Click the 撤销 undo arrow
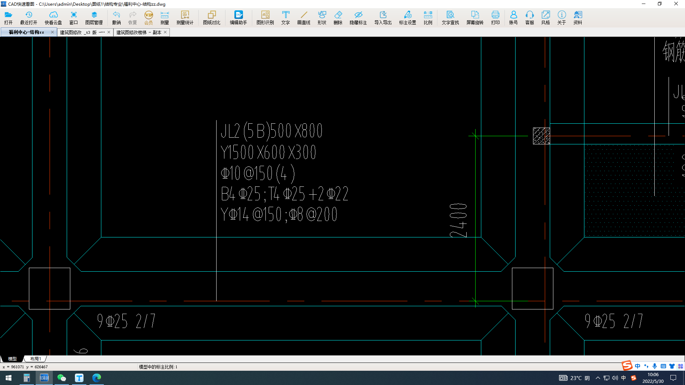 pos(116,18)
